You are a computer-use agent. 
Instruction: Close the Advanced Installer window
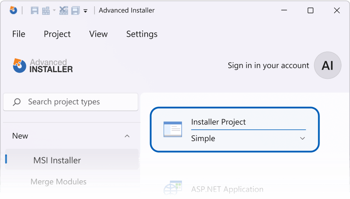tap(337, 10)
